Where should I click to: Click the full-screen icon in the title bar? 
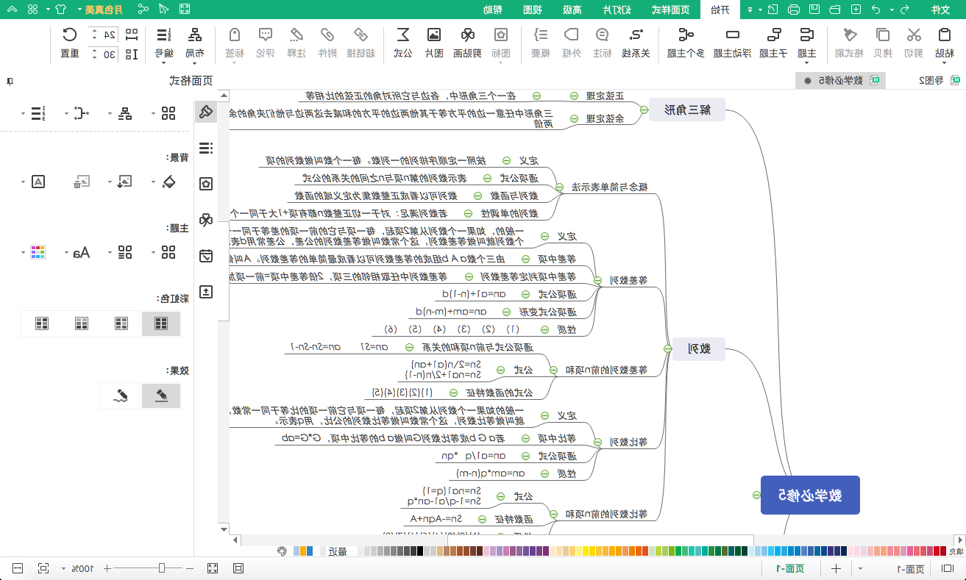(x=184, y=10)
